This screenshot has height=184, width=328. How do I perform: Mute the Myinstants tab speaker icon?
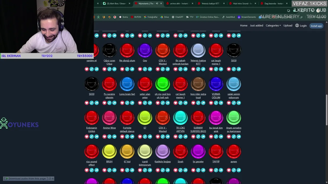[157, 4]
